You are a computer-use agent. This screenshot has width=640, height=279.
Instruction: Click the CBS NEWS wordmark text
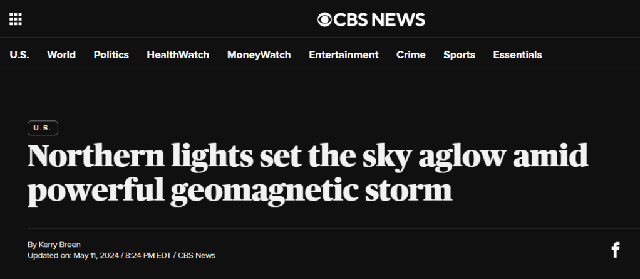coord(379,19)
